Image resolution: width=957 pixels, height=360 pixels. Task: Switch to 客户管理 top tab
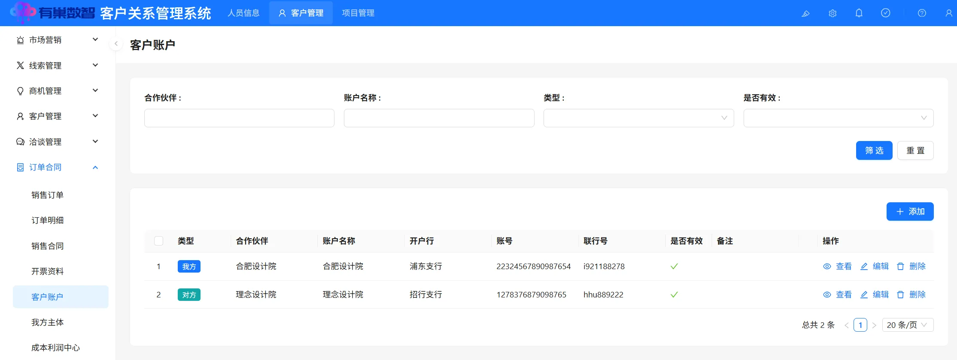301,13
